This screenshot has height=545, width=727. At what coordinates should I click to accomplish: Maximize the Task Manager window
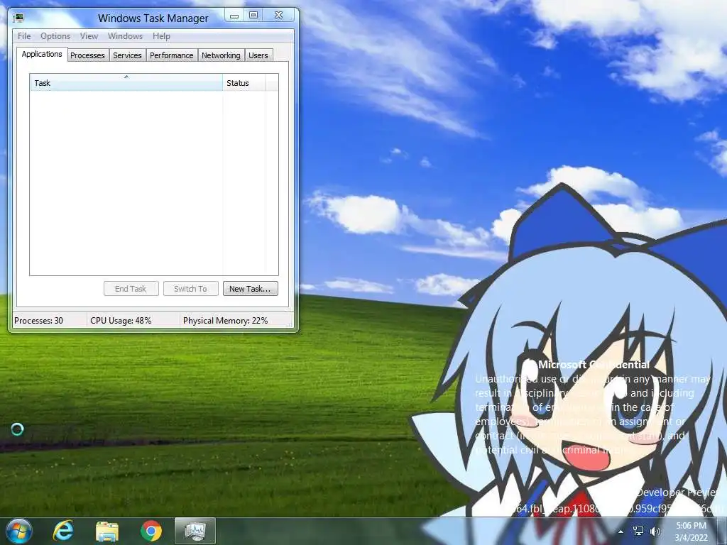253,16
